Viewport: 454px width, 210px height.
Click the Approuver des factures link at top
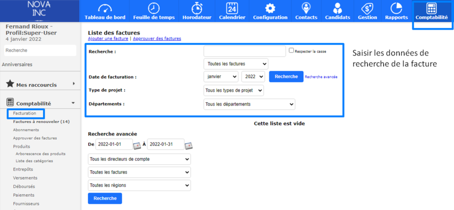pyautogui.click(x=157, y=38)
